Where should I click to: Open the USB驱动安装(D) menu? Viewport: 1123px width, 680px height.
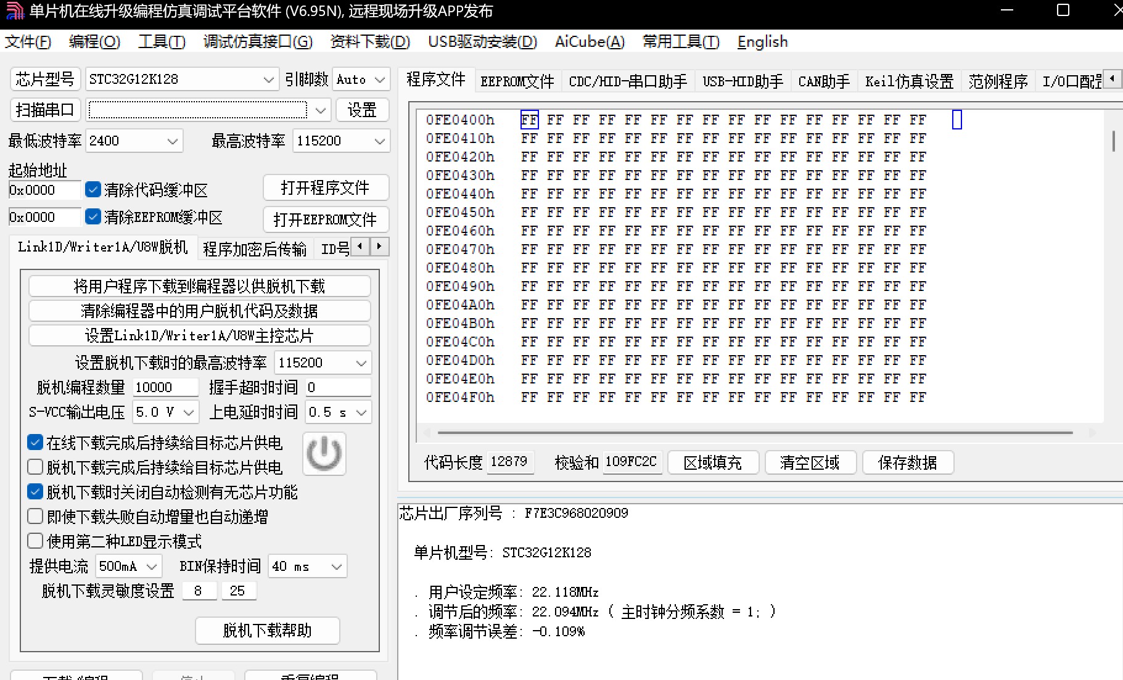coord(482,42)
